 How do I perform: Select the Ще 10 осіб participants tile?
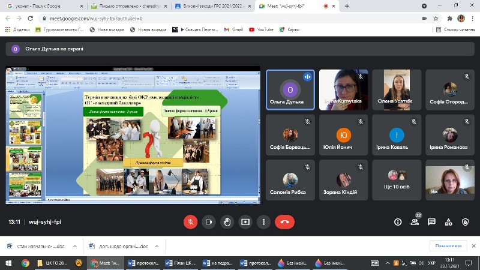pos(397,180)
